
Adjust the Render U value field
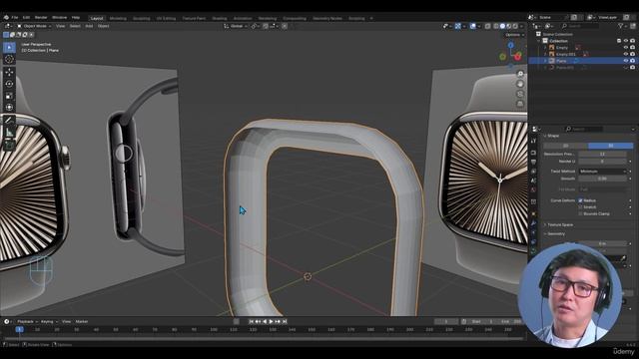tap(602, 162)
